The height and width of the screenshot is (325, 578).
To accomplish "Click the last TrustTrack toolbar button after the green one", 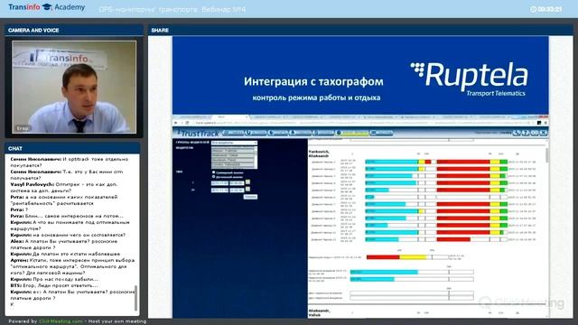I will [381, 133].
